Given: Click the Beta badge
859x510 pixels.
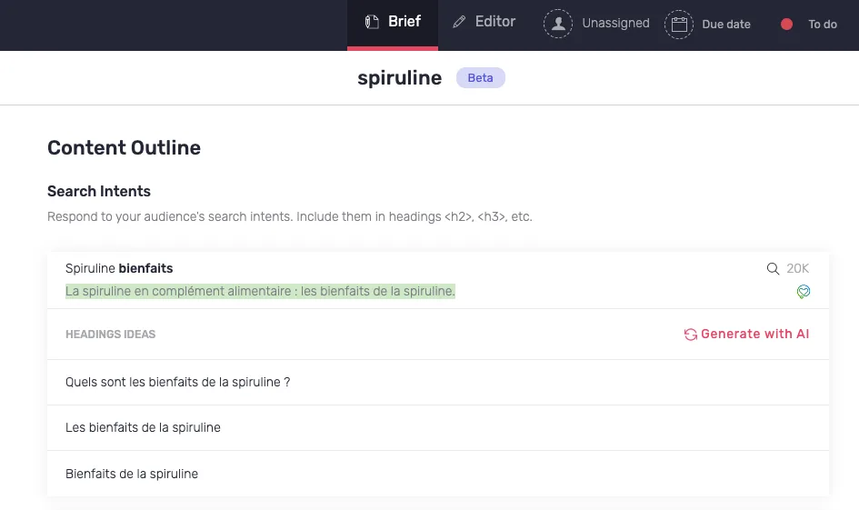Looking at the screenshot, I should tap(481, 78).
